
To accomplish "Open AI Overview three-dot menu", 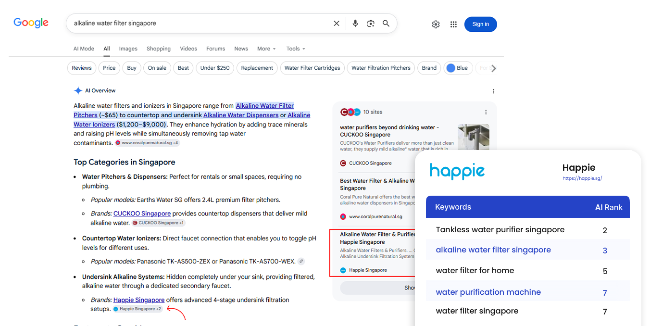I will [x=493, y=91].
